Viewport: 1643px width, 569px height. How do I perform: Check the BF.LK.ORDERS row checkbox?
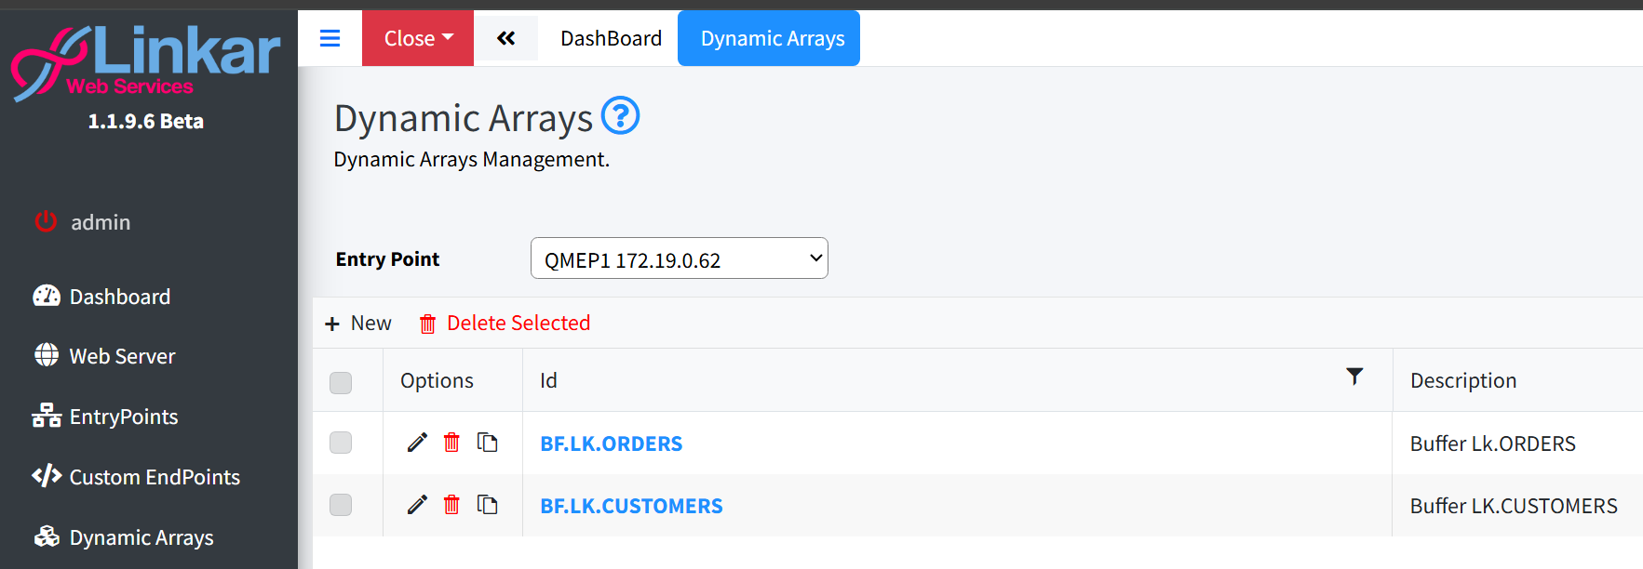[341, 443]
